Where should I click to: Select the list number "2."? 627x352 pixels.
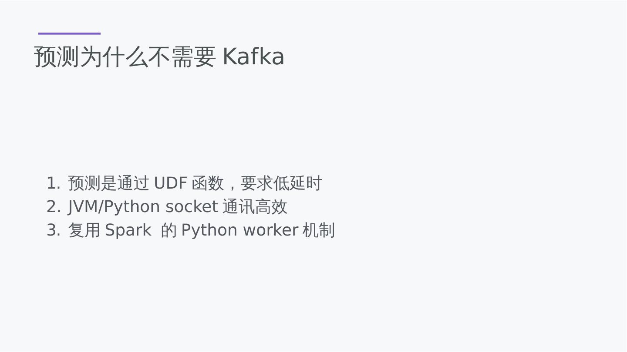tap(53, 207)
